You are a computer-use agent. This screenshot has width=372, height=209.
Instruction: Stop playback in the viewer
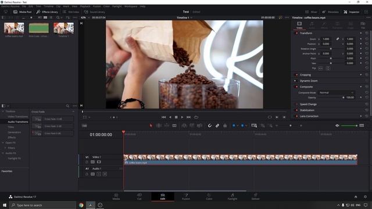[176, 117]
